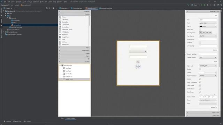This screenshot has height=125, width=223.
Task: Open the Text Overrun dropdown
Action: 208,36
